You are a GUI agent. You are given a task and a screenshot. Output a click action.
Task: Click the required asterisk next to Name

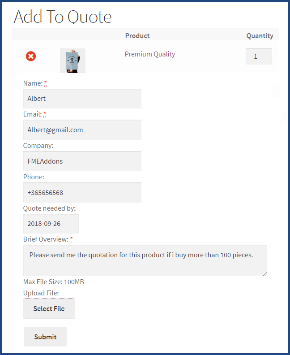pos(46,83)
